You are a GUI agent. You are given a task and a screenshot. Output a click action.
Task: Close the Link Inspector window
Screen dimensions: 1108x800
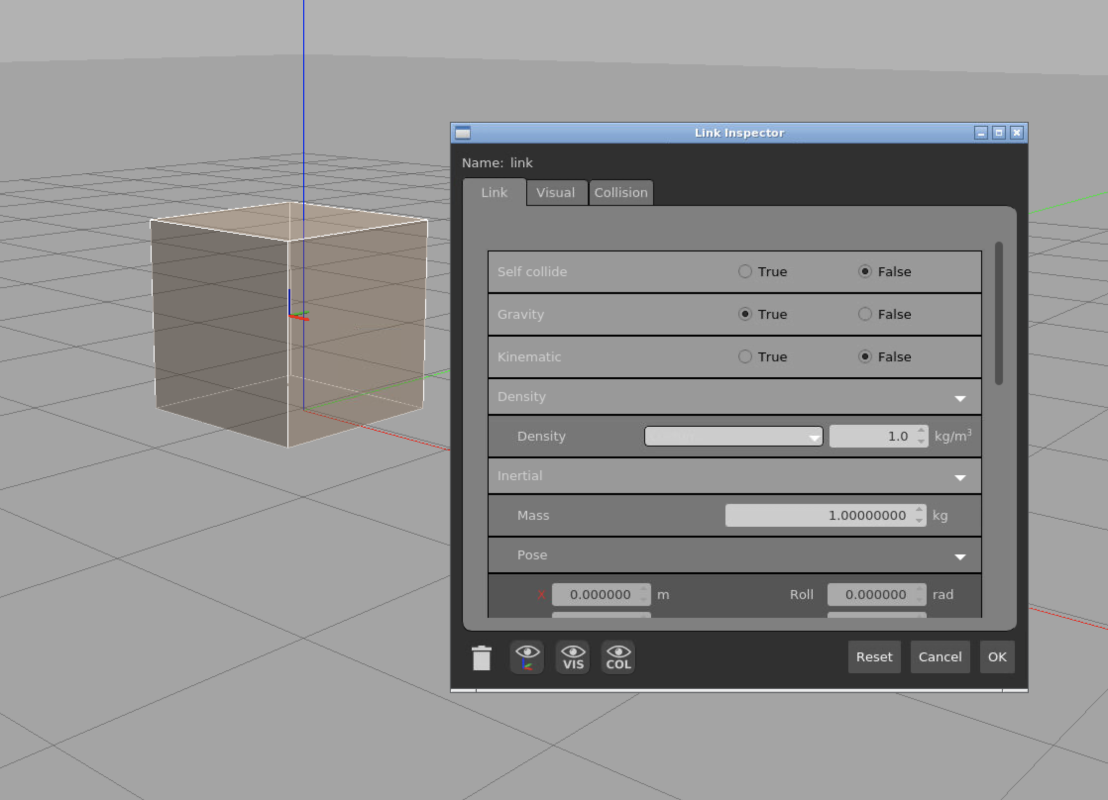point(1016,133)
